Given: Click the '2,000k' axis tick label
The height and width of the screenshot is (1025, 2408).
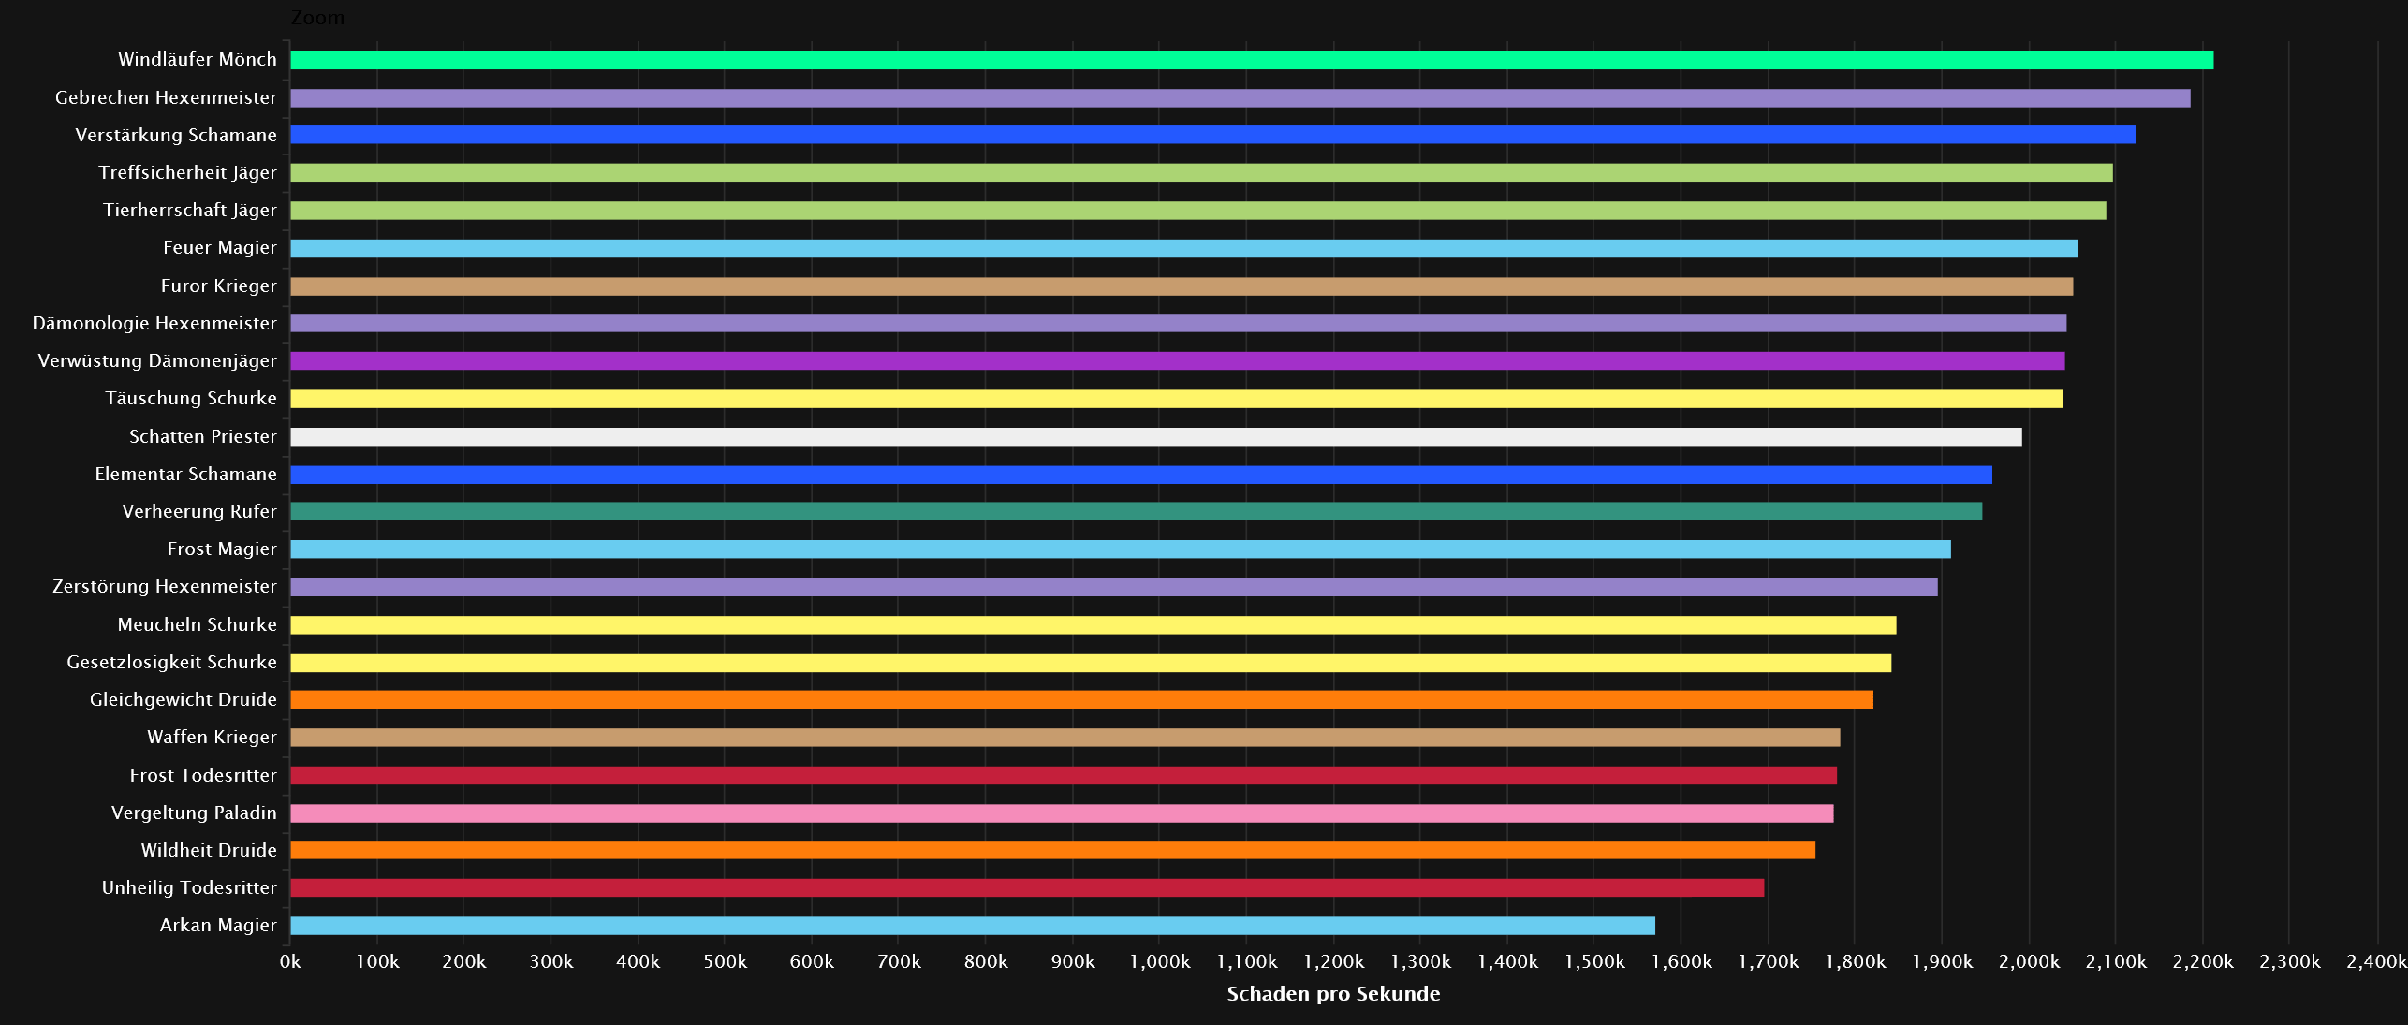Looking at the screenshot, I should click(x=2030, y=961).
